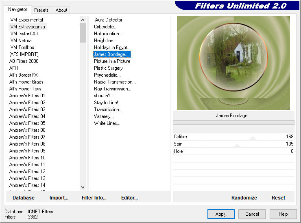Select Andrew's Filters 14
The height and width of the screenshot is (223, 301).
(x=27, y=185)
